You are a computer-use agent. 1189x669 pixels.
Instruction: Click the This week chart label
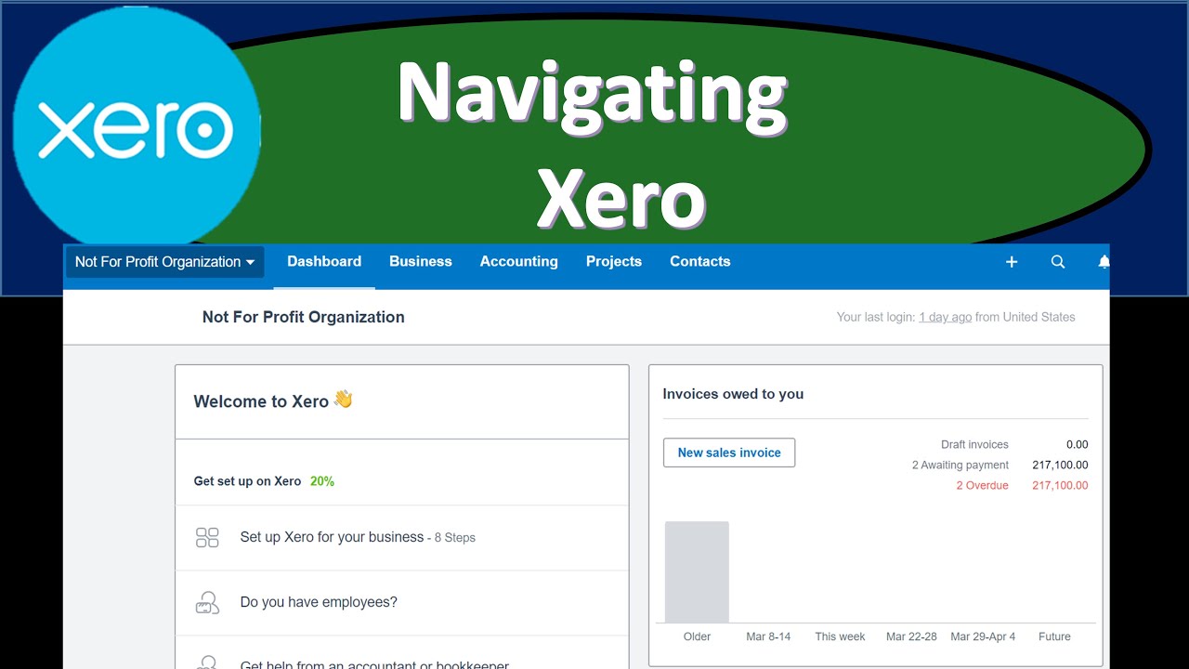pyautogui.click(x=840, y=636)
